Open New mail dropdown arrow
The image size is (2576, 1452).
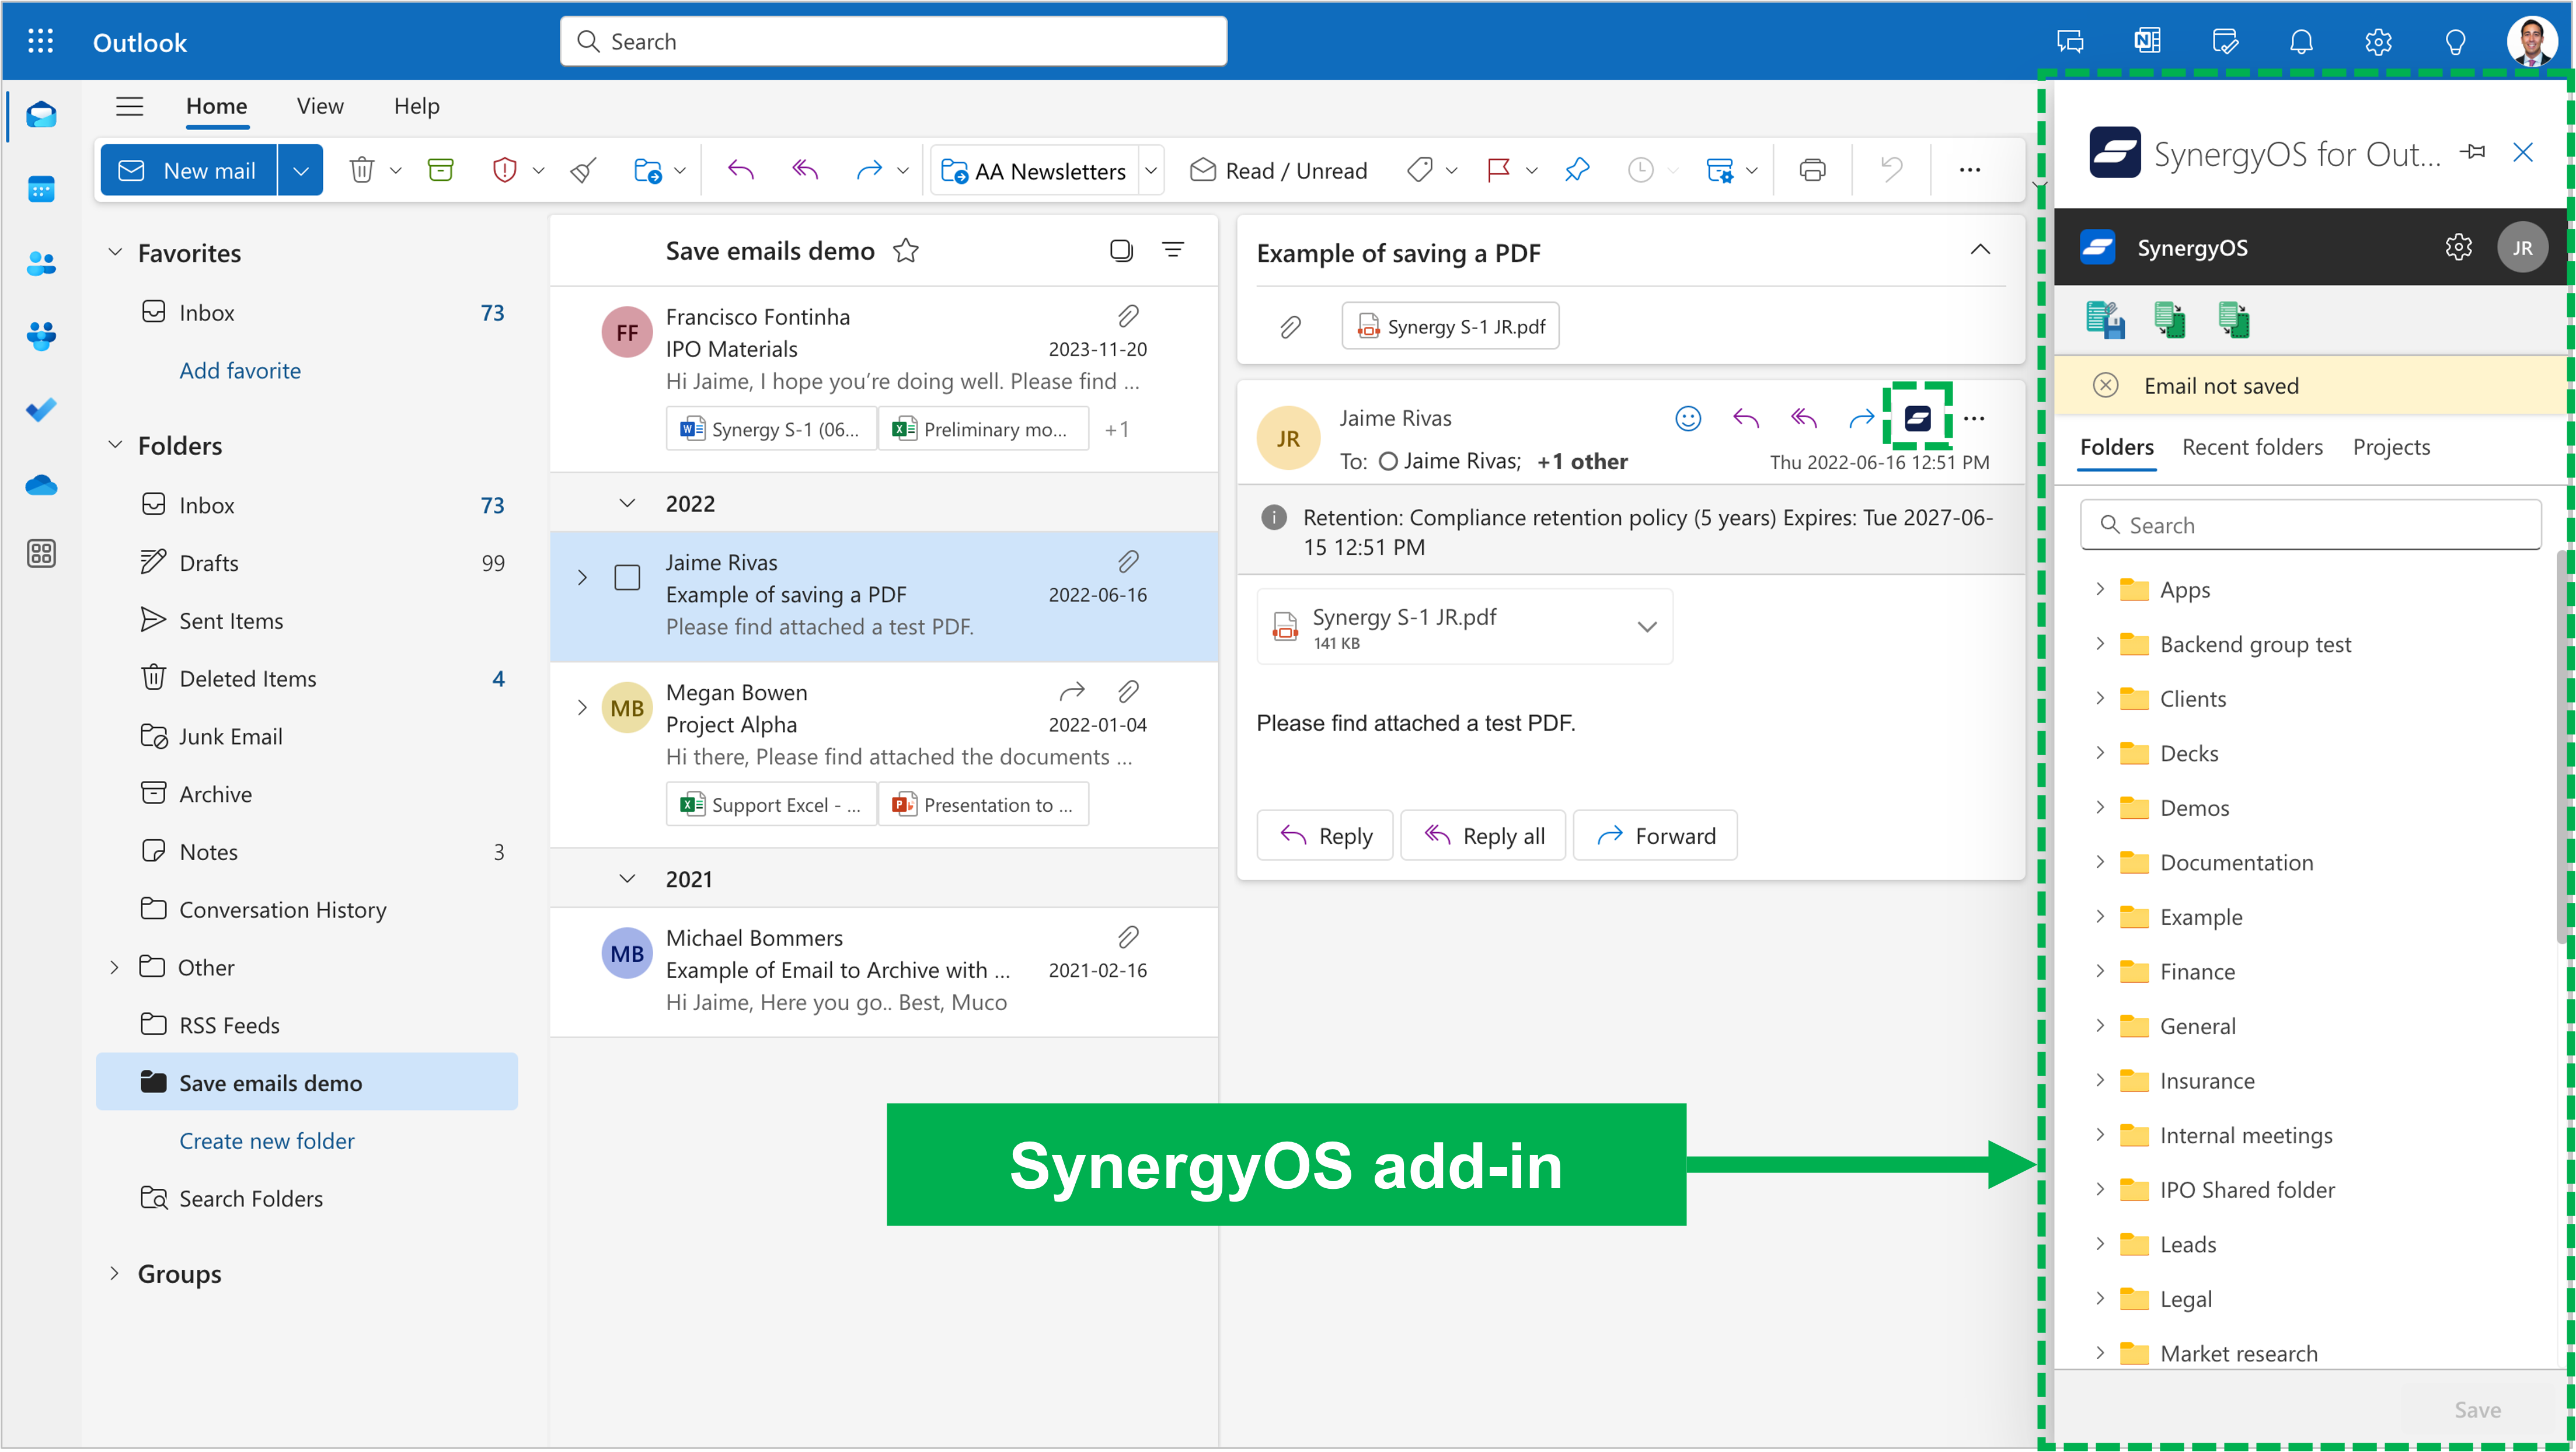301,170
